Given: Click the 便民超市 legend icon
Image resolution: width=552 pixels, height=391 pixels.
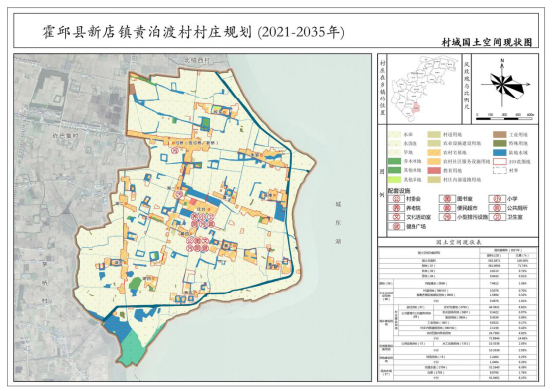Looking at the screenshot, I should click(x=447, y=208).
